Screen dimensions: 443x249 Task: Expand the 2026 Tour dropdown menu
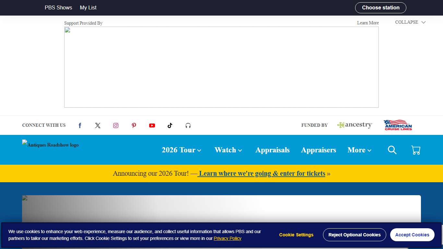(181, 150)
